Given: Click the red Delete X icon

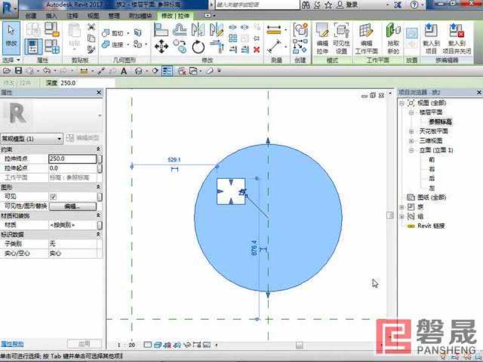Looking at the screenshot, I should point(257,49).
